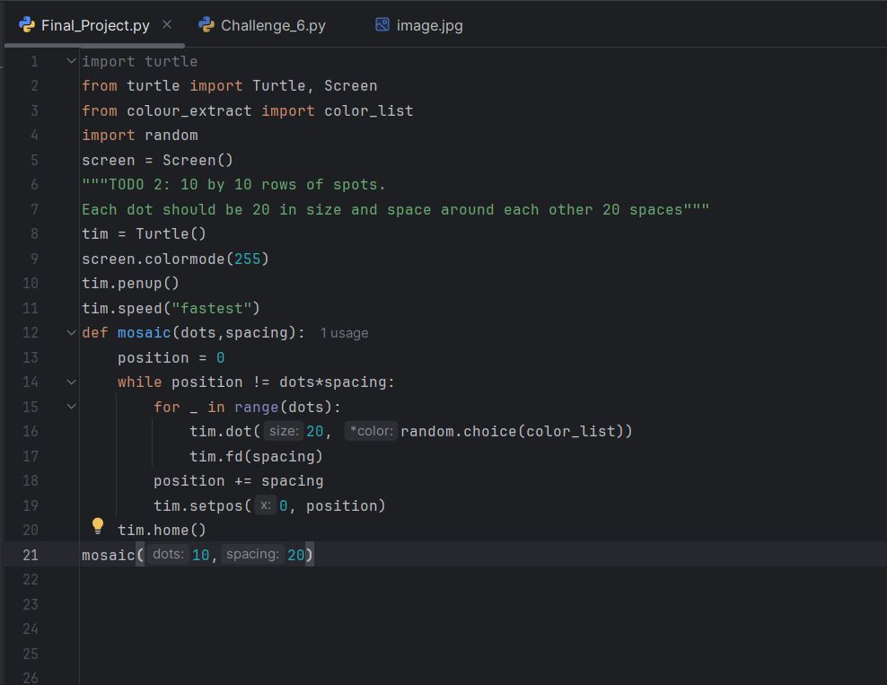The width and height of the screenshot is (887, 685).
Task: Show usages via the '1 usage' hint
Action: coord(344,333)
